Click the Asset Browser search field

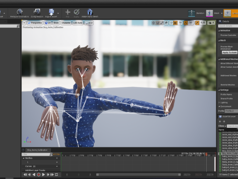click(233, 126)
